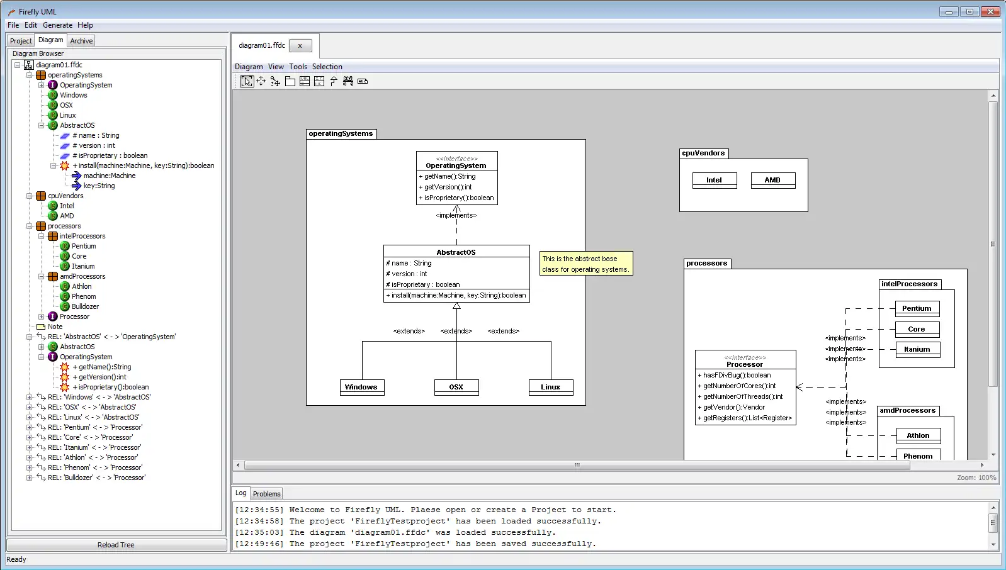The width and height of the screenshot is (1006, 570).
Task: Pick the Abc note tool
Action: (x=363, y=81)
